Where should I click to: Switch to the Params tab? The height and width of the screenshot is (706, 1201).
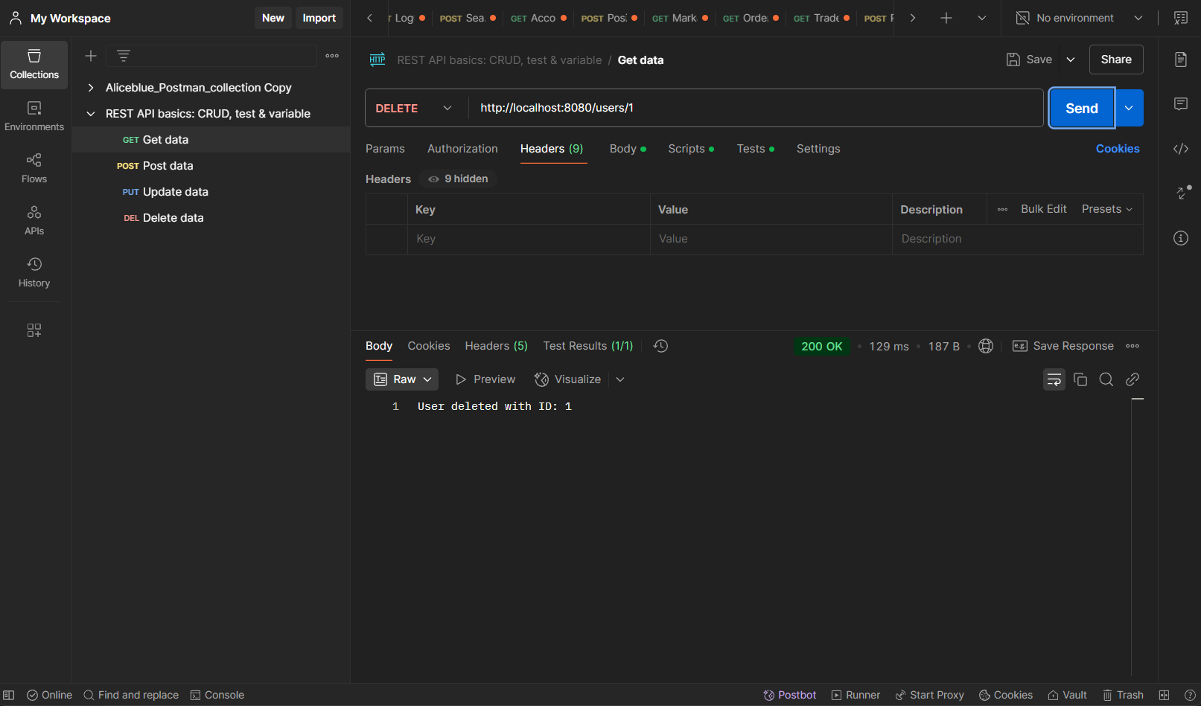click(x=385, y=149)
